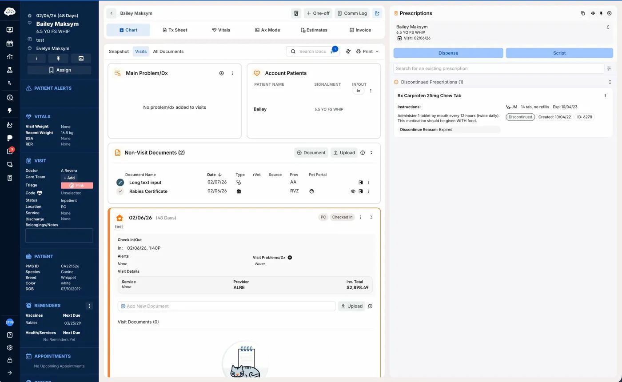Toggle visibility eye for Rabies Certificate
The image size is (622, 382).
353,191
